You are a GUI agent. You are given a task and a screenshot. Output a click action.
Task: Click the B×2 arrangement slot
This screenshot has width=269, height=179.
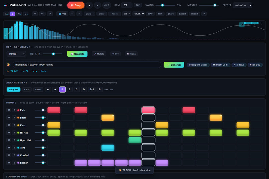(92, 89)
